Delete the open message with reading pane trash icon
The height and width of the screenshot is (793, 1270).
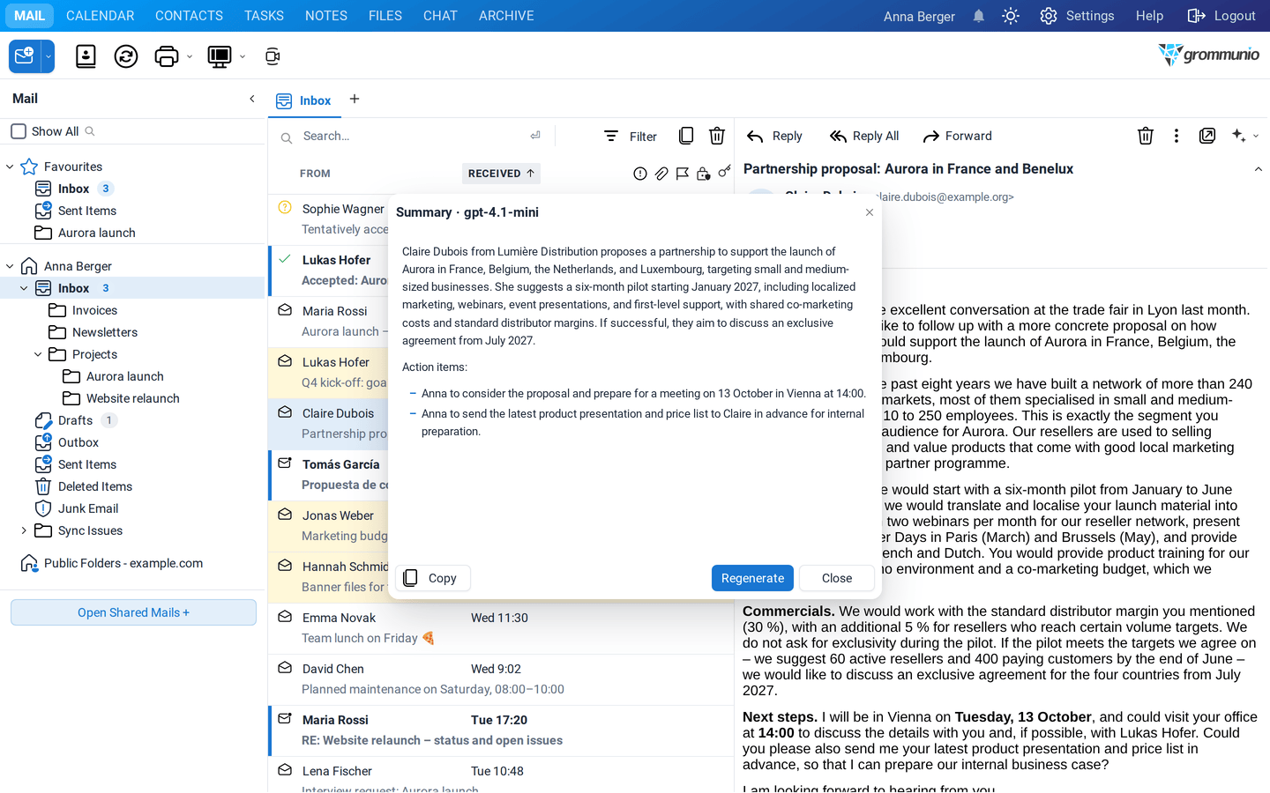coord(1145,136)
